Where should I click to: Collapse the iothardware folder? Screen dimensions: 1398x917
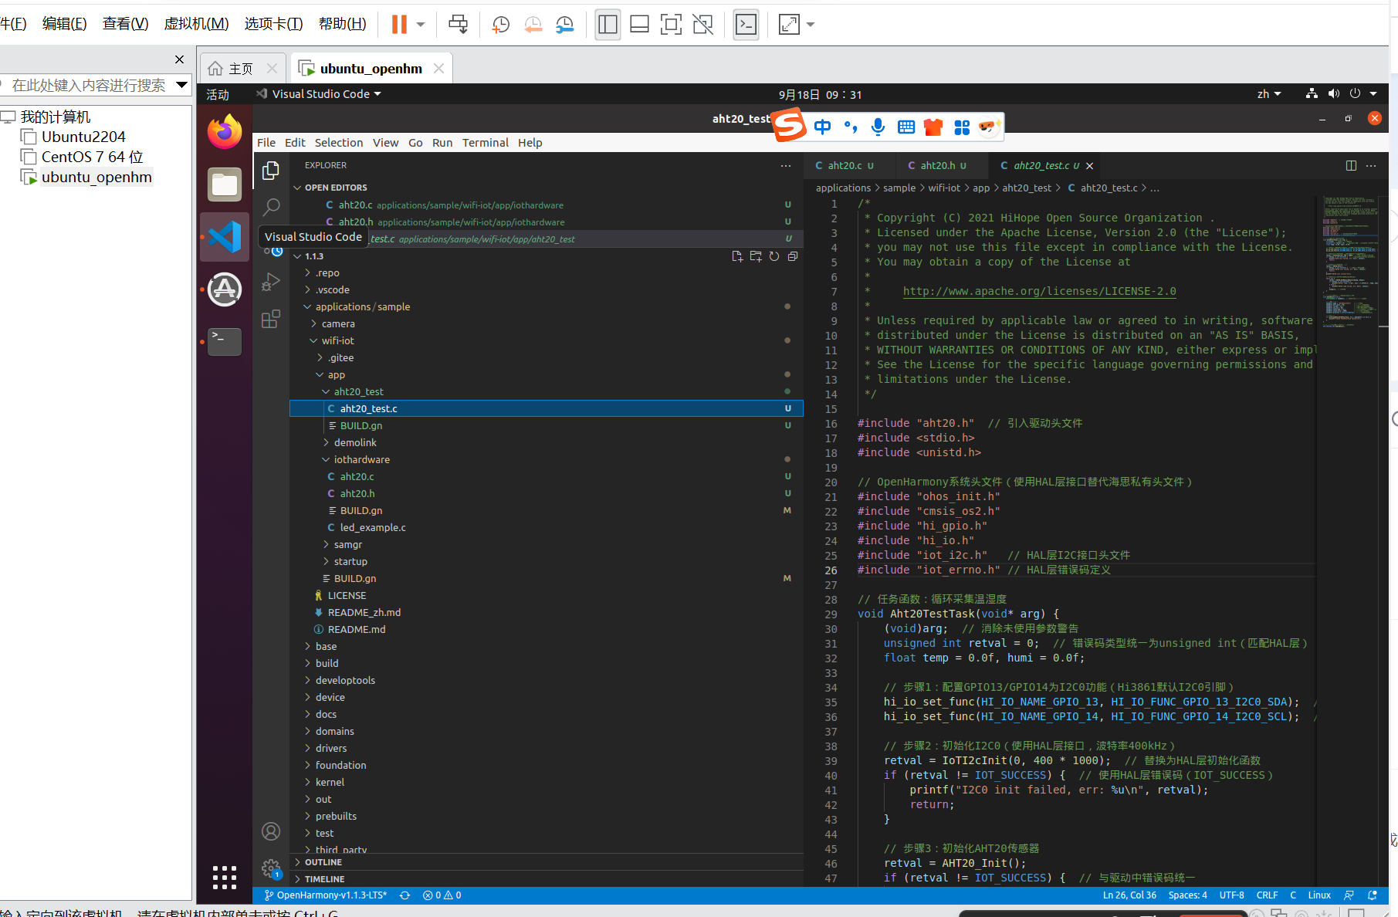pos(361,460)
